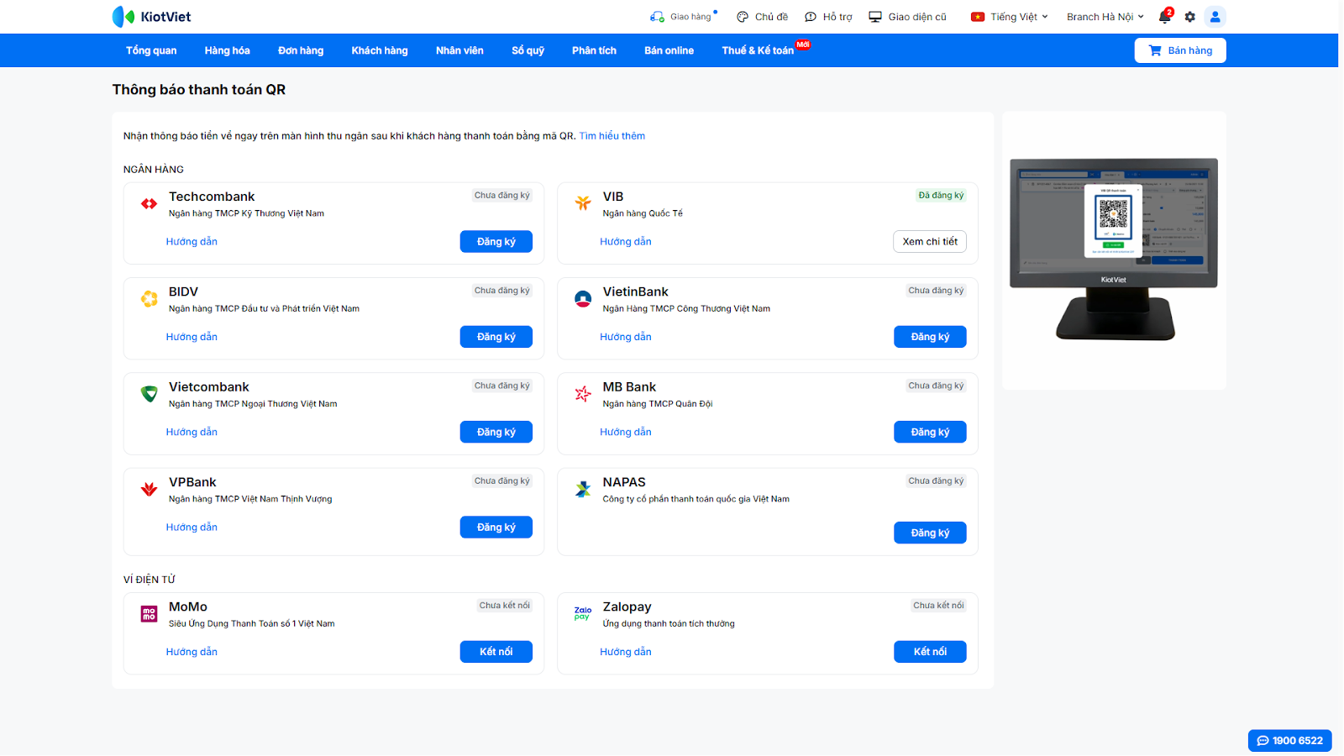This screenshot has height=756, width=1344.
Task: Open VIB Hướng dẫn guide
Action: 626,242
